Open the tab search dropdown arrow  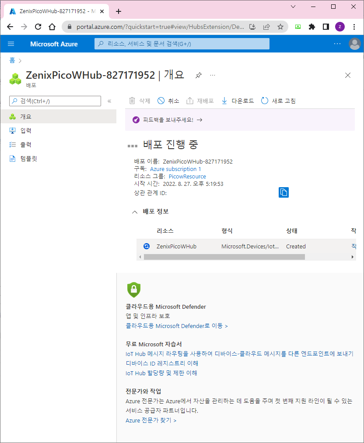tap(293, 7)
